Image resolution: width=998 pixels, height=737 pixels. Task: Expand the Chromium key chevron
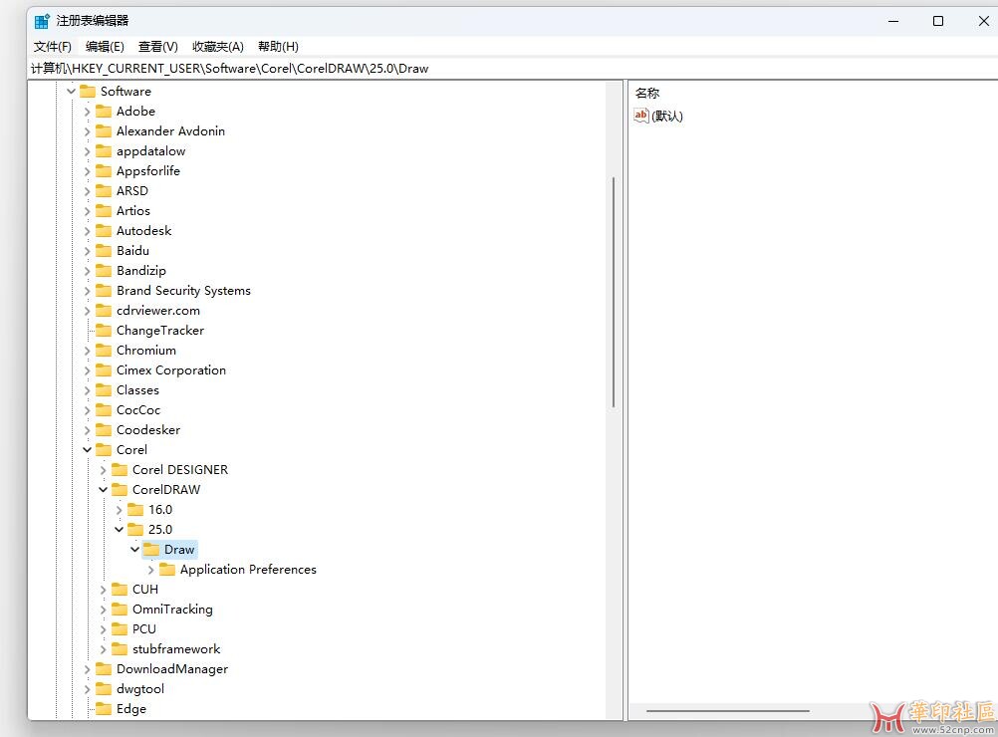[88, 350]
